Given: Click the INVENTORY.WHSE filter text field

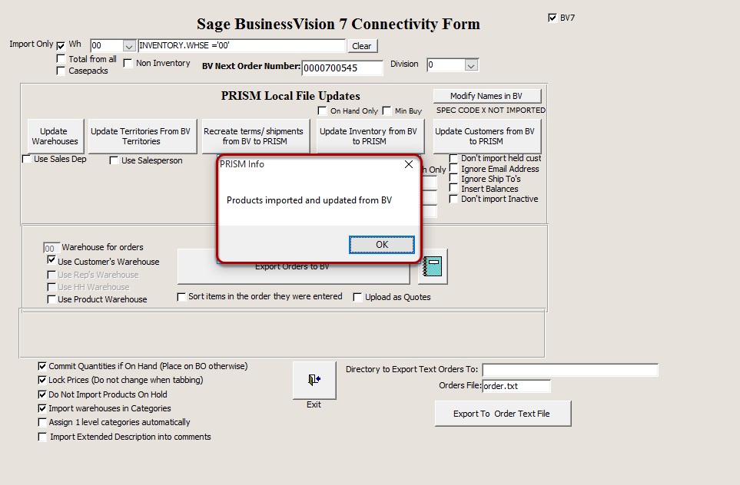Looking at the screenshot, I should [241, 46].
